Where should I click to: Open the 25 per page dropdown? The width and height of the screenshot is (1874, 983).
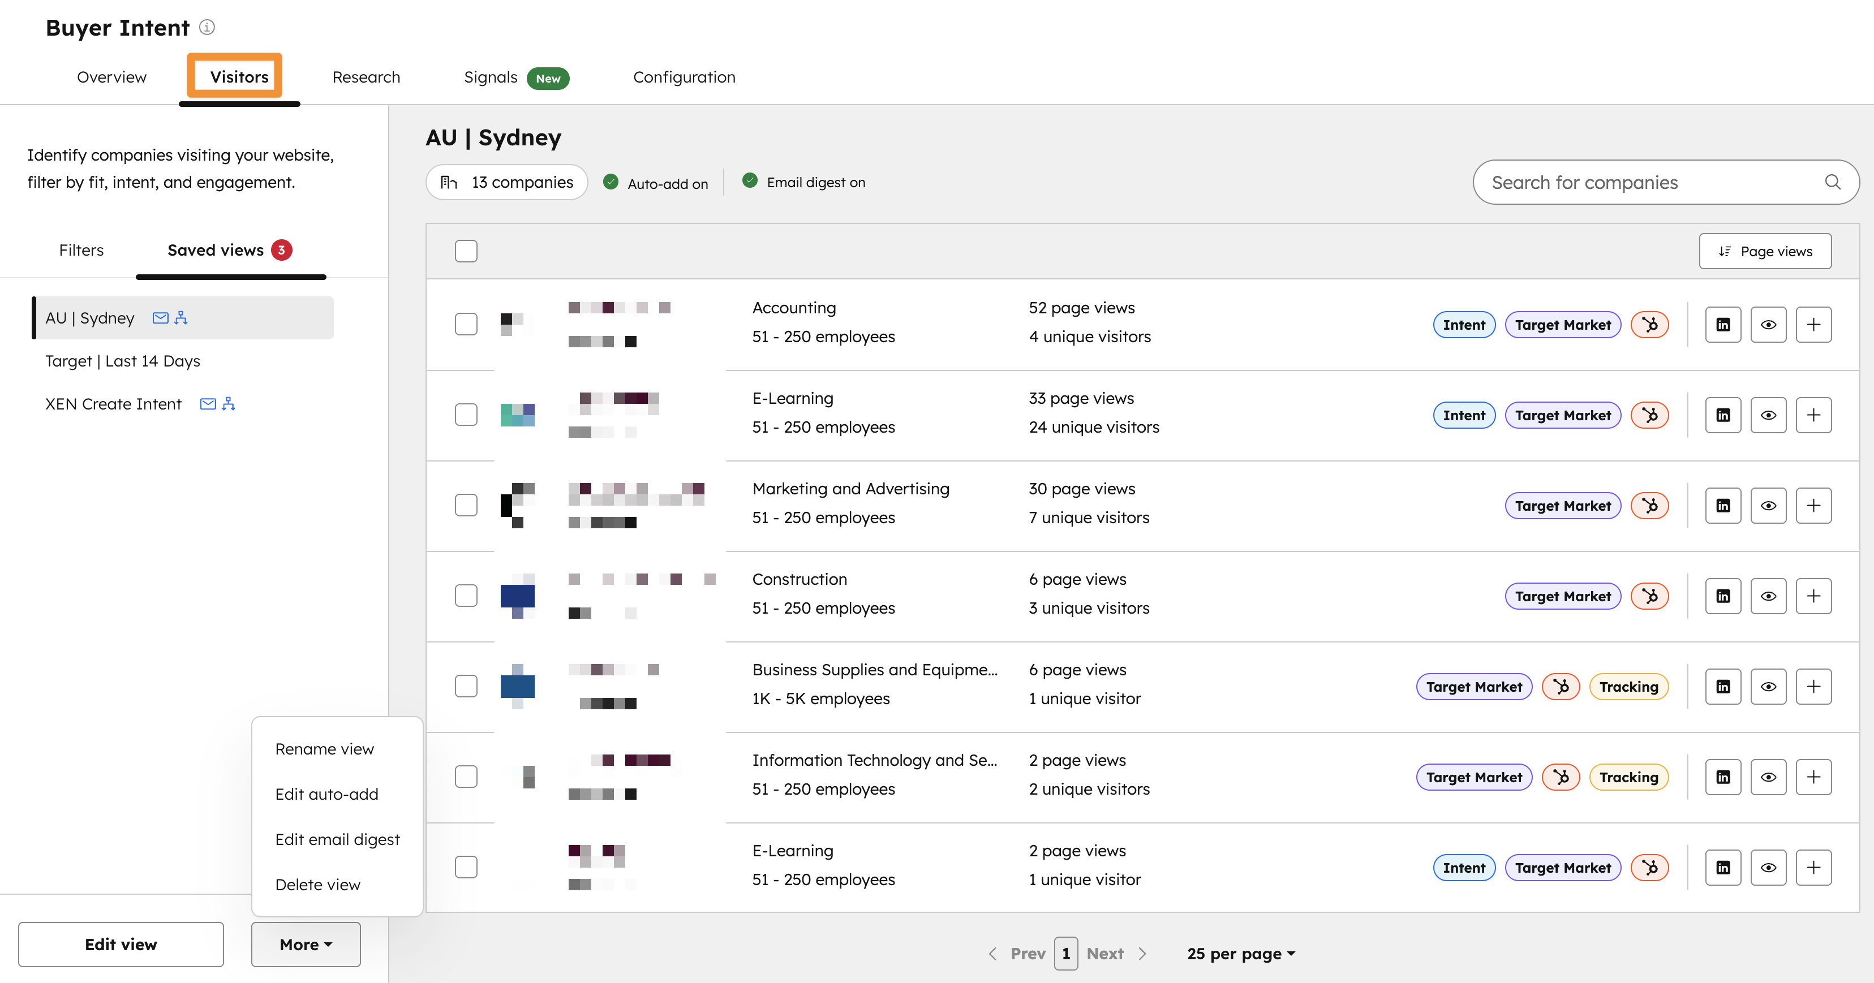pyautogui.click(x=1240, y=953)
